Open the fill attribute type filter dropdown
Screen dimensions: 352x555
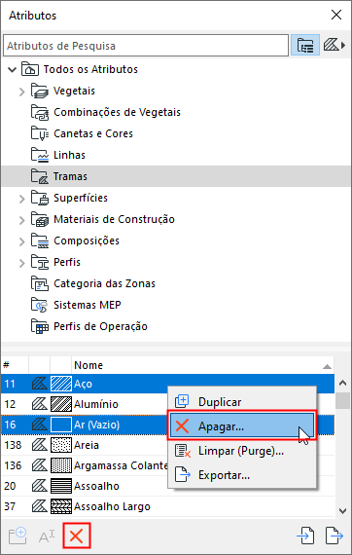[334, 46]
